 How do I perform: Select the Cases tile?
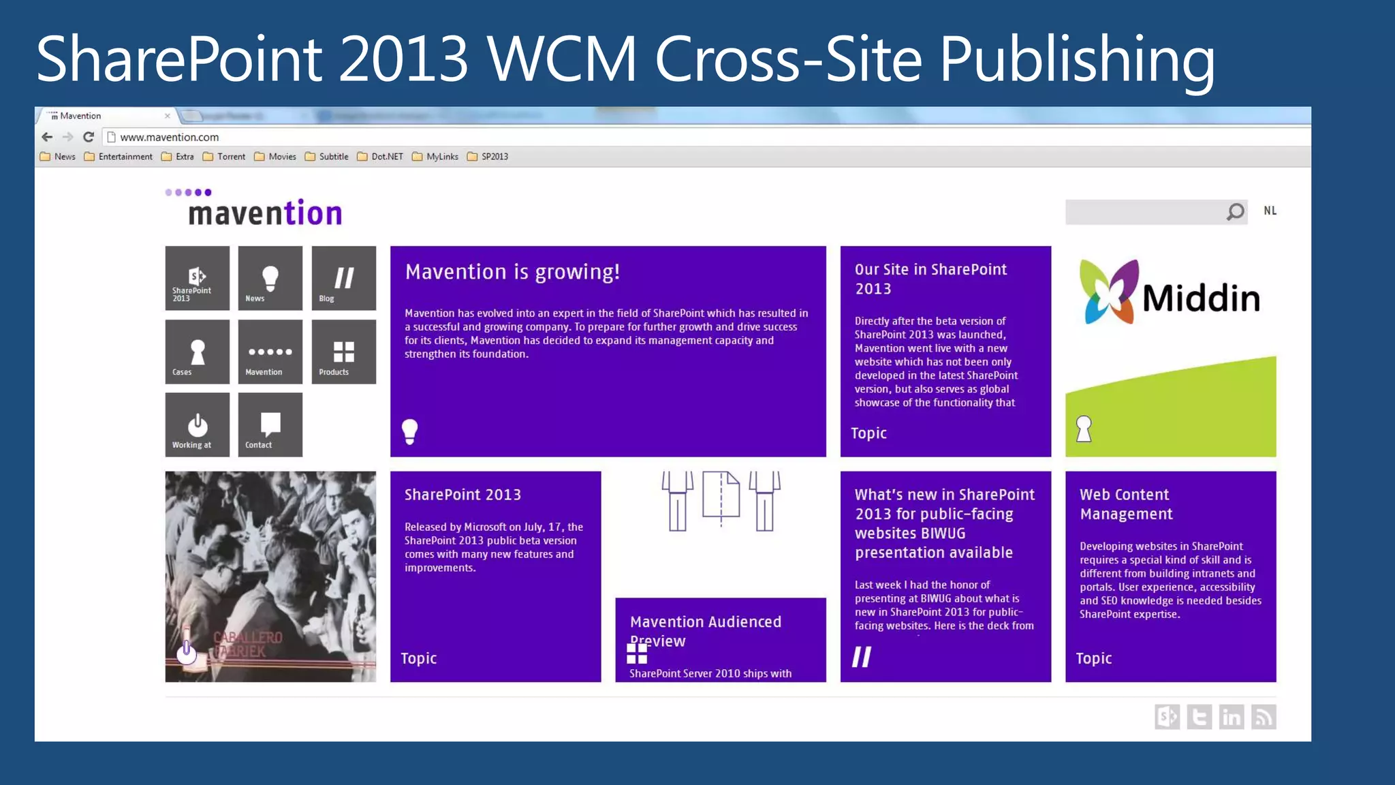[197, 352]
